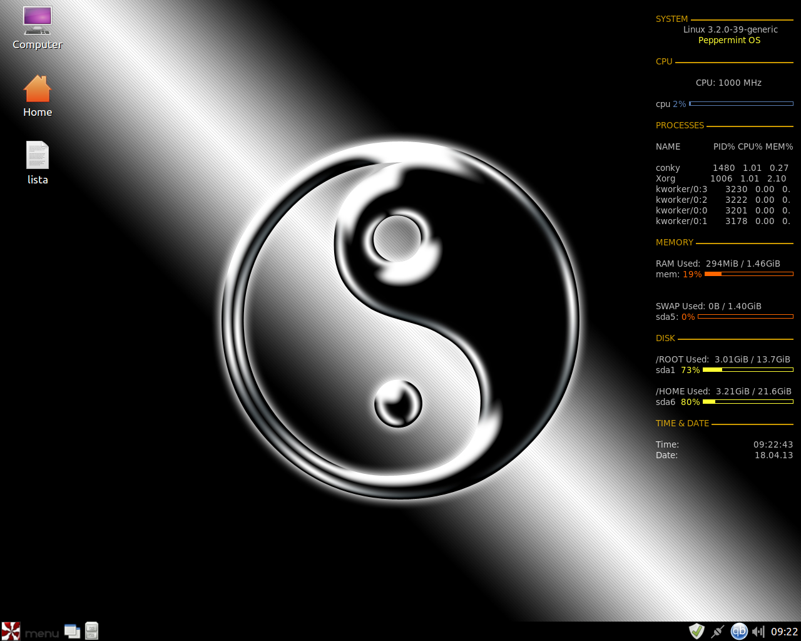The image size is (801, 641).
Task: Select the kworker/0:2 process row
Action: [723, 200]
